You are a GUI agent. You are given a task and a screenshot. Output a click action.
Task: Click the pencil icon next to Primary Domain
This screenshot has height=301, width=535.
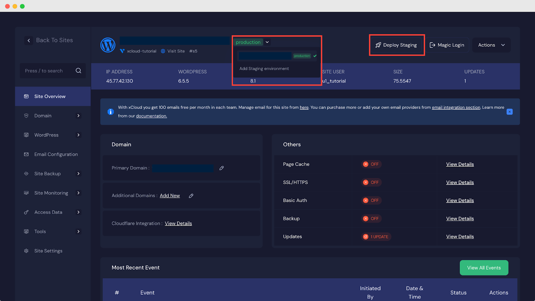221,168
